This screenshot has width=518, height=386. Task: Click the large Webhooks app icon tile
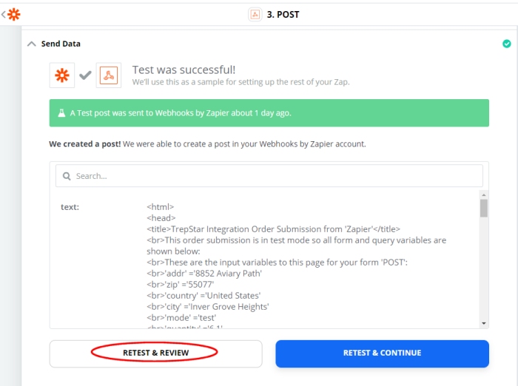(109, 75)
